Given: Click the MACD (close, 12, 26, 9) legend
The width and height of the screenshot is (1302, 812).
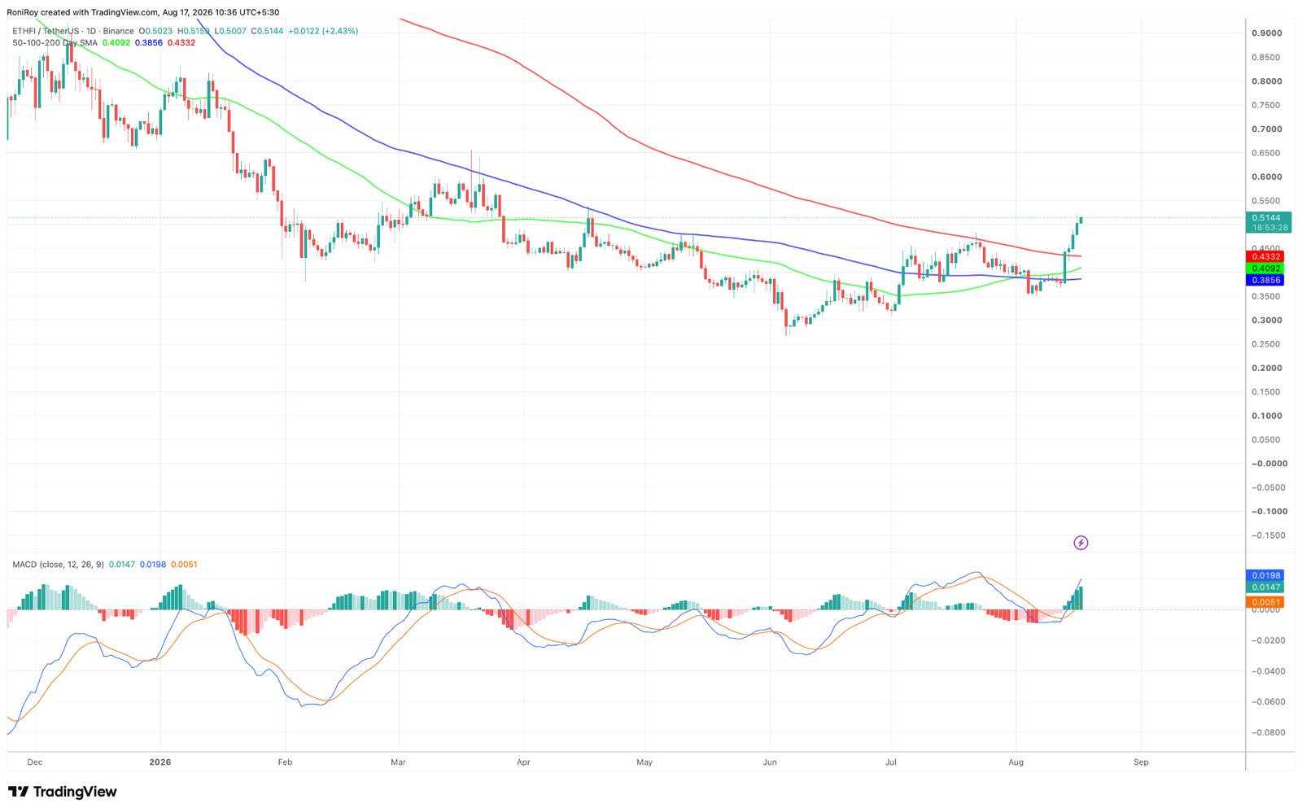Looking at the screenshot, I should 58,565.
